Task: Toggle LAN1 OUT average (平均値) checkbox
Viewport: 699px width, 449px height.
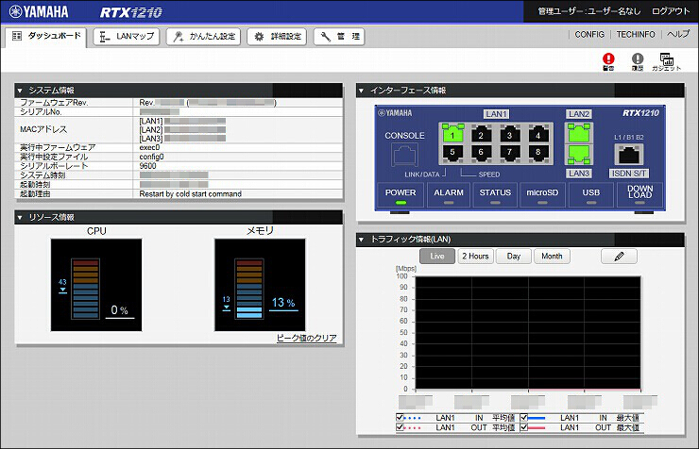Action: (400, 427)
